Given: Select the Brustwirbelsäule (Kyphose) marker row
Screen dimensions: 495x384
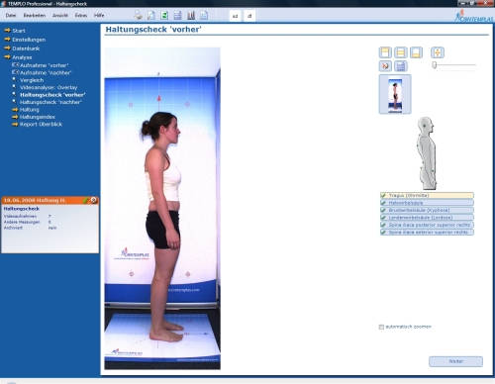Looking at the screenshot, I should click(427, 210).
